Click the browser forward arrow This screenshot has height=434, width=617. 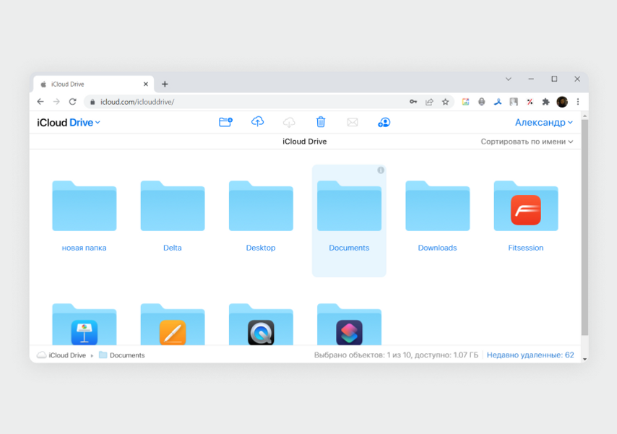pyautogui.click(x=56, y=102)
